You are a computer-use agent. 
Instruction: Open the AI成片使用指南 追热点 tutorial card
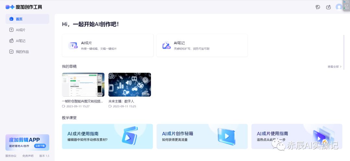297,136
